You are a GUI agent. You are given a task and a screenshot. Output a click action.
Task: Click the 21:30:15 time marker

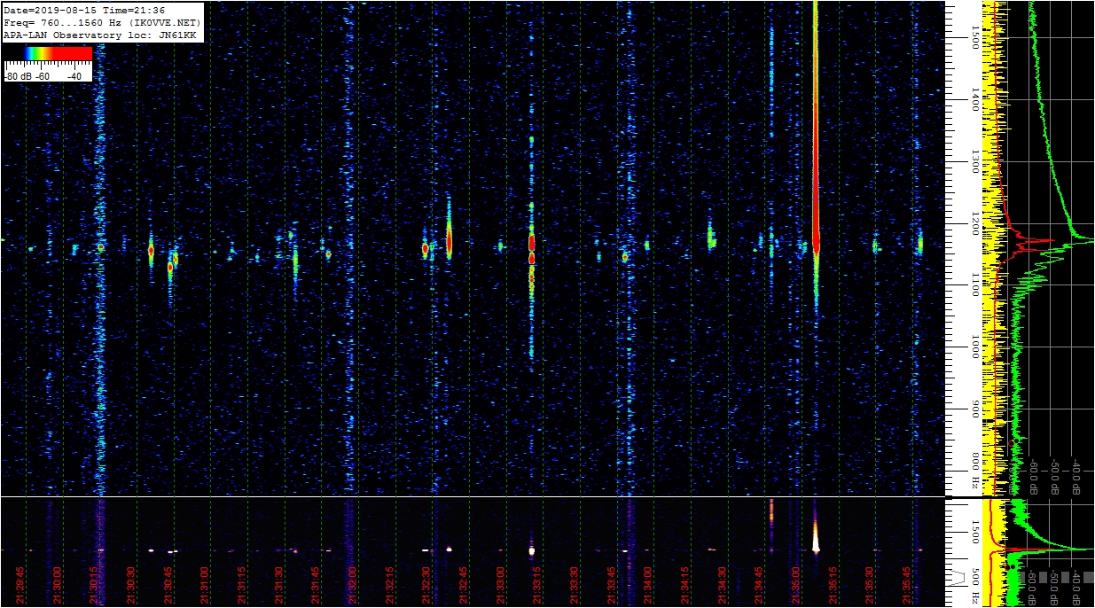coord(95,586)
